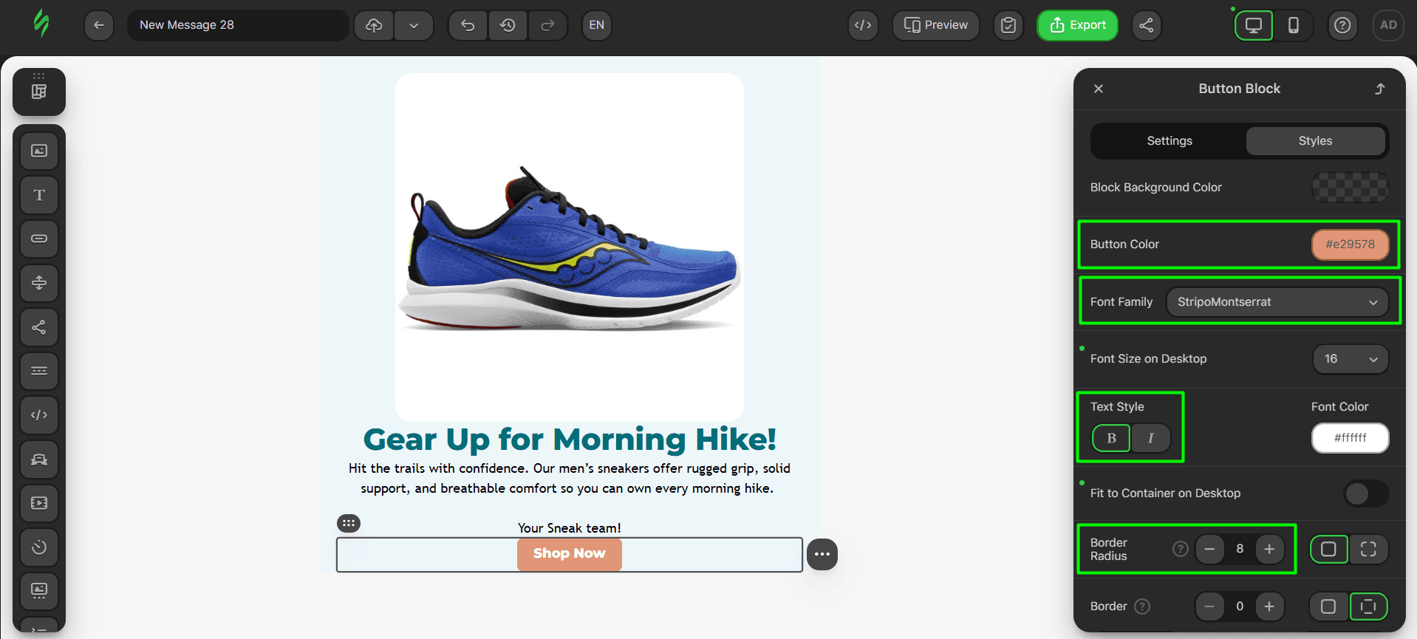Increase the Border Radius value
This screenshot has width=1417, height=639.
coord(1269,549)
